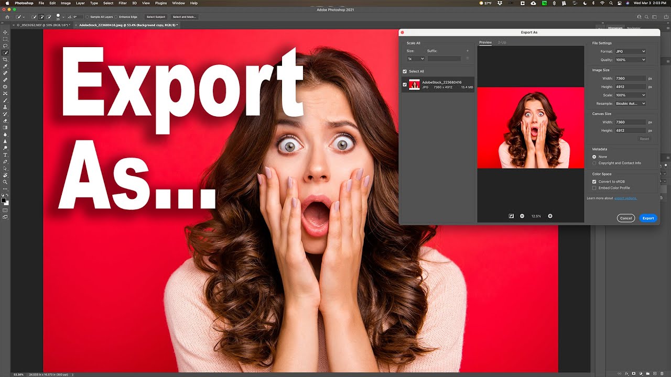Select Copyright and Contact Info metadata option
The height and width of the screenshot is (377, 671).
pyautogui.click(x=594, y=163)
